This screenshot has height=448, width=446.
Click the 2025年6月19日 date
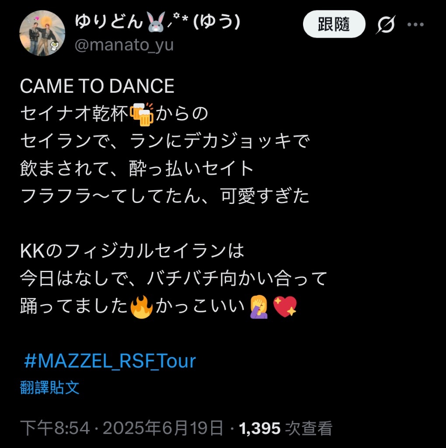click(x=163, y=428)
